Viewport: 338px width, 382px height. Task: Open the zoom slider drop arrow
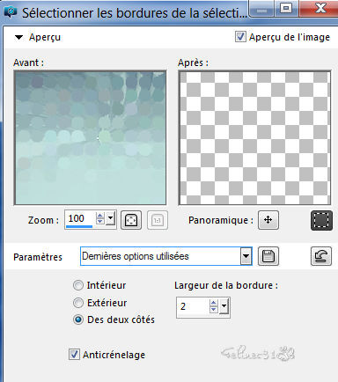(x=110, y=218)
